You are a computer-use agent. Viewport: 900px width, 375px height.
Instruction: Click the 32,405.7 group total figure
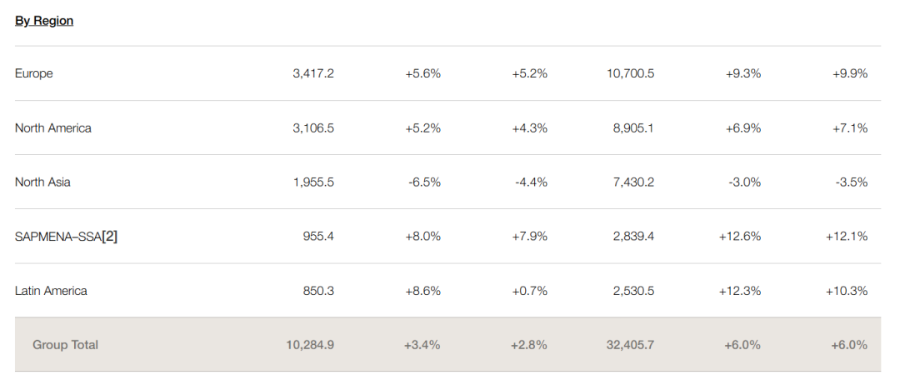tap(630, 345)
